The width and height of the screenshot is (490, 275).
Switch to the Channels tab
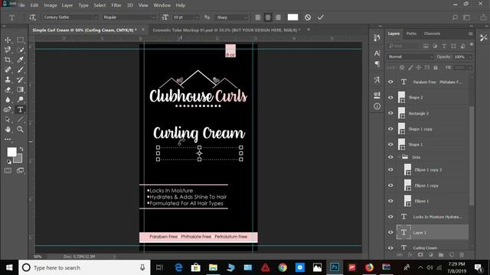432,34
